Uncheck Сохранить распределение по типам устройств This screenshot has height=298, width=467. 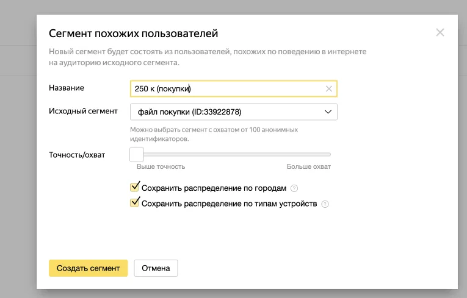pyautogui.click(x=134, y=203)
